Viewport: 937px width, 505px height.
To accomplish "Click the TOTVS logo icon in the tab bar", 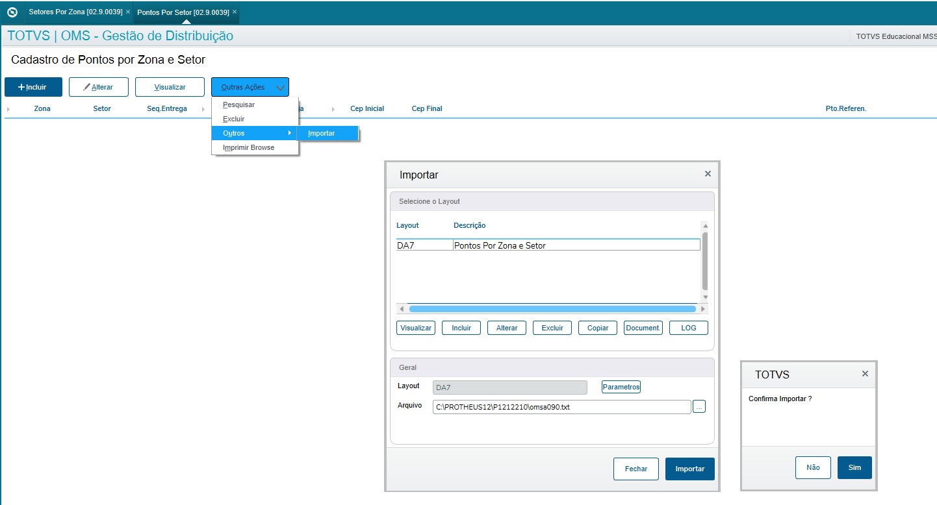I will [12, 12].
